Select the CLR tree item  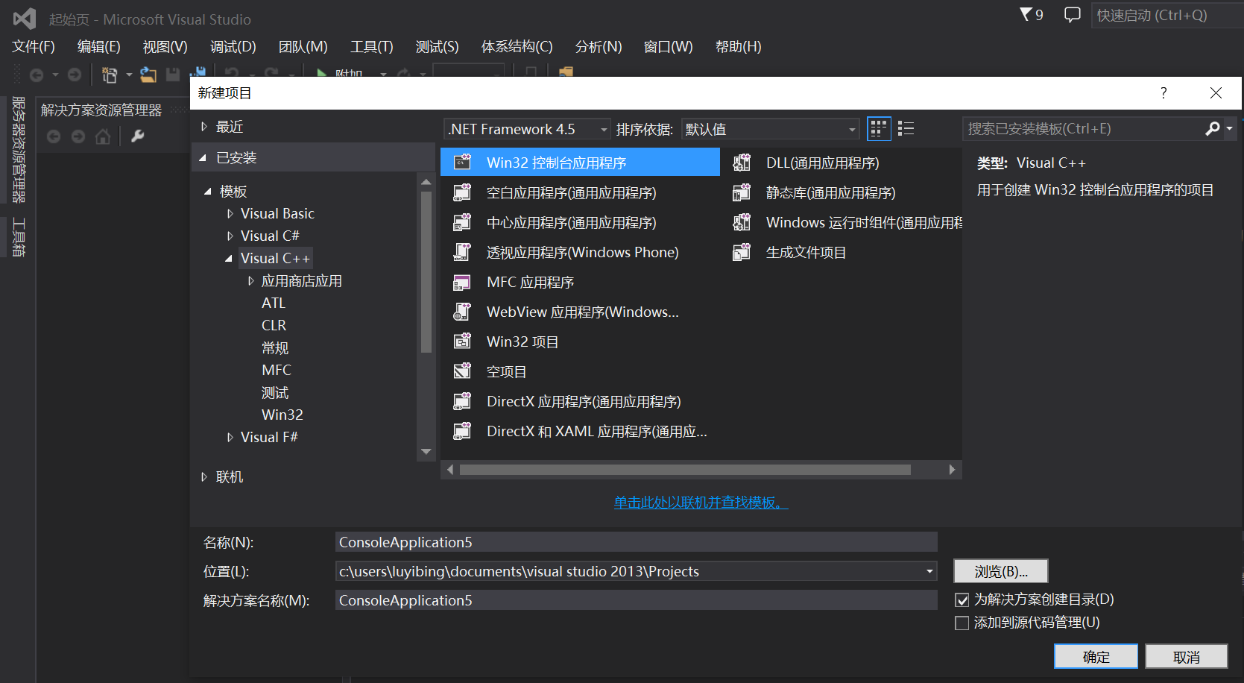274,325
